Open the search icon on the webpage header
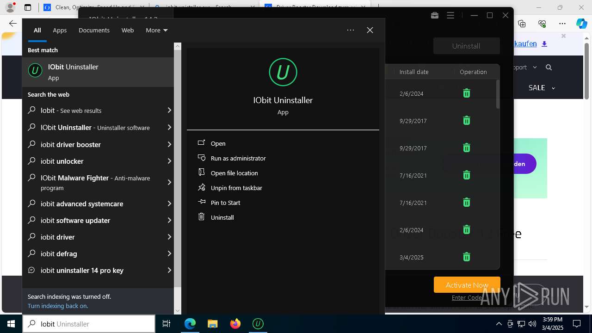Screen dimensions: 592x333 click(x=549, y=68)
